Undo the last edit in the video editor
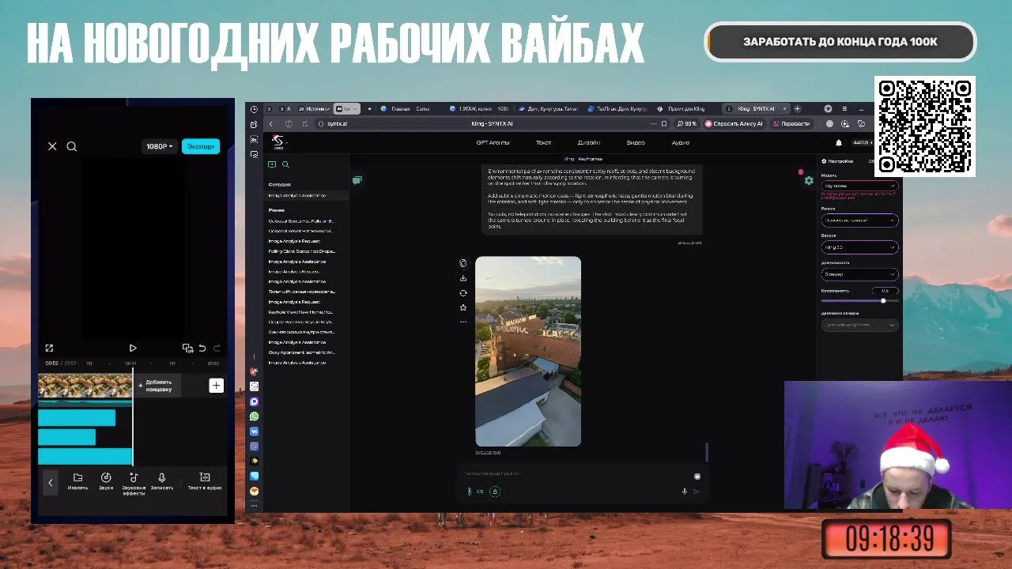 click(x=202, y=348)
